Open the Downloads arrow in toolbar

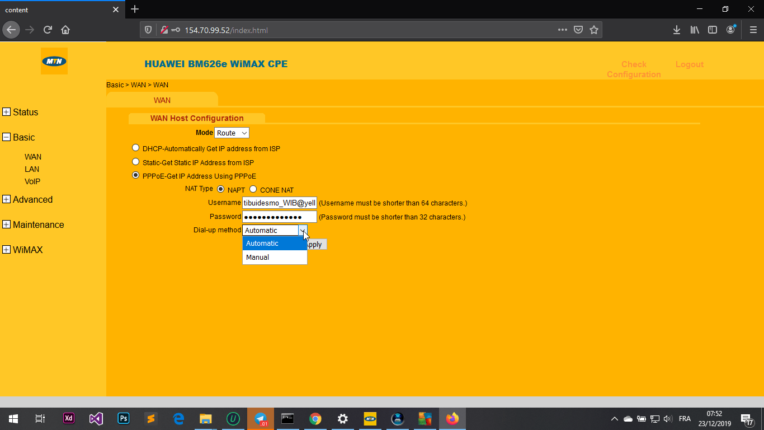tap(677, 30)
